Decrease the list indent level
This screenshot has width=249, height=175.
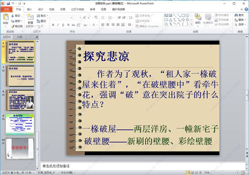coord(119,17)
